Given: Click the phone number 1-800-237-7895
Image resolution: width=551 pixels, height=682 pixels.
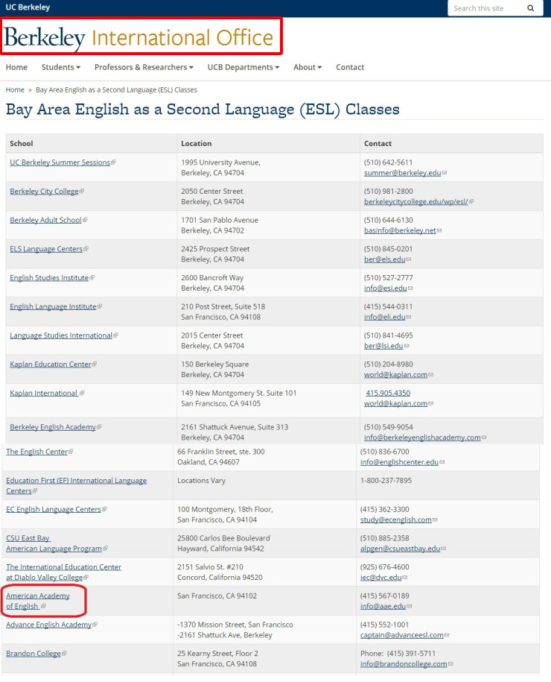Looking at the screenshot, I should pyautogui.click(x=386, y=481).
